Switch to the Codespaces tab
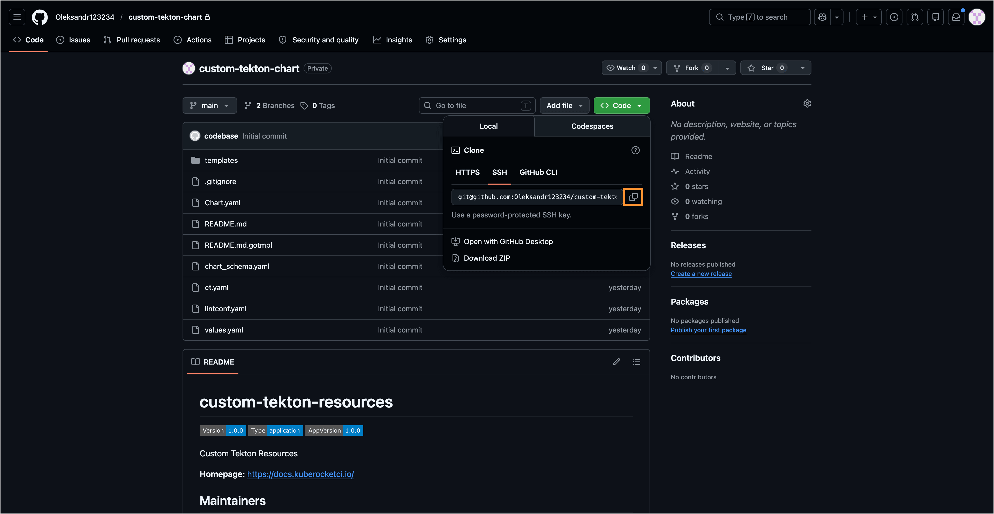This screenshot has width=994, height=514. tap(592, 126)
